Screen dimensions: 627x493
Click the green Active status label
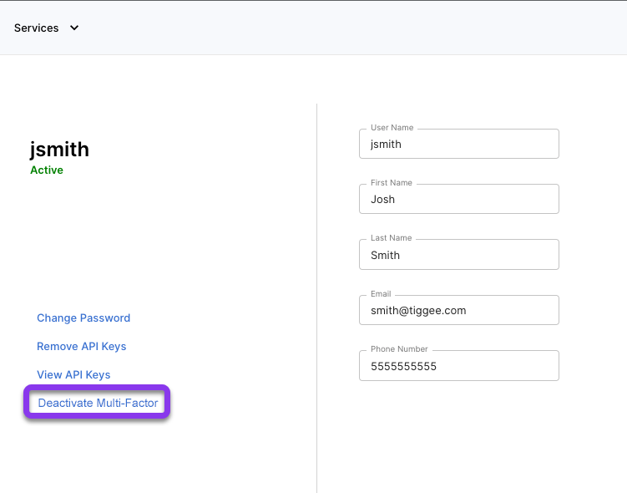[x=47, y=170]
